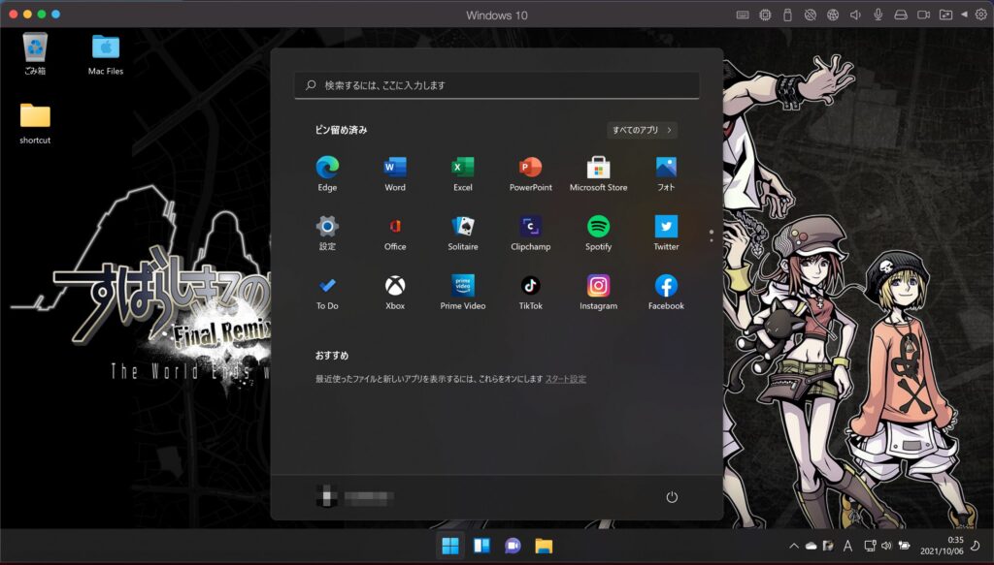Switch the IME input mode A indicator
This screenshot has width=994, height=565.
pos(847,546)
